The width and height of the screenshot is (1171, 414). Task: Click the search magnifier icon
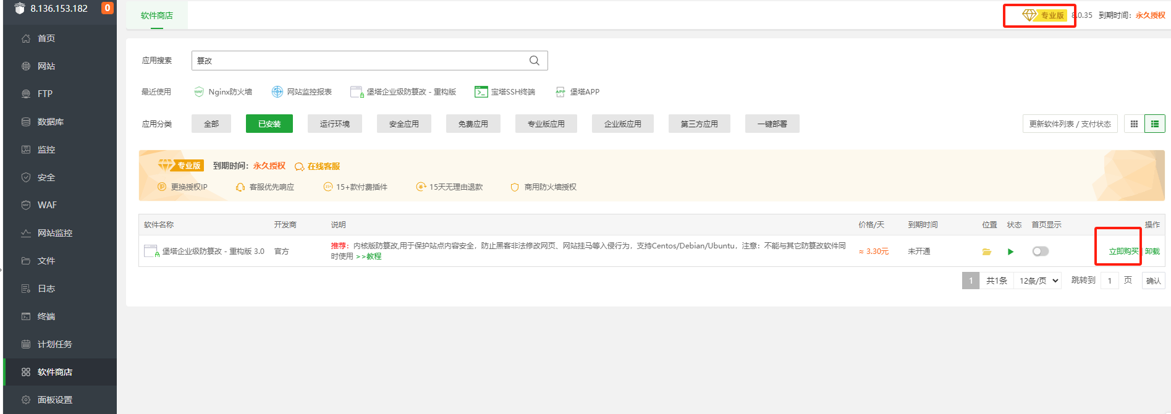535,61
